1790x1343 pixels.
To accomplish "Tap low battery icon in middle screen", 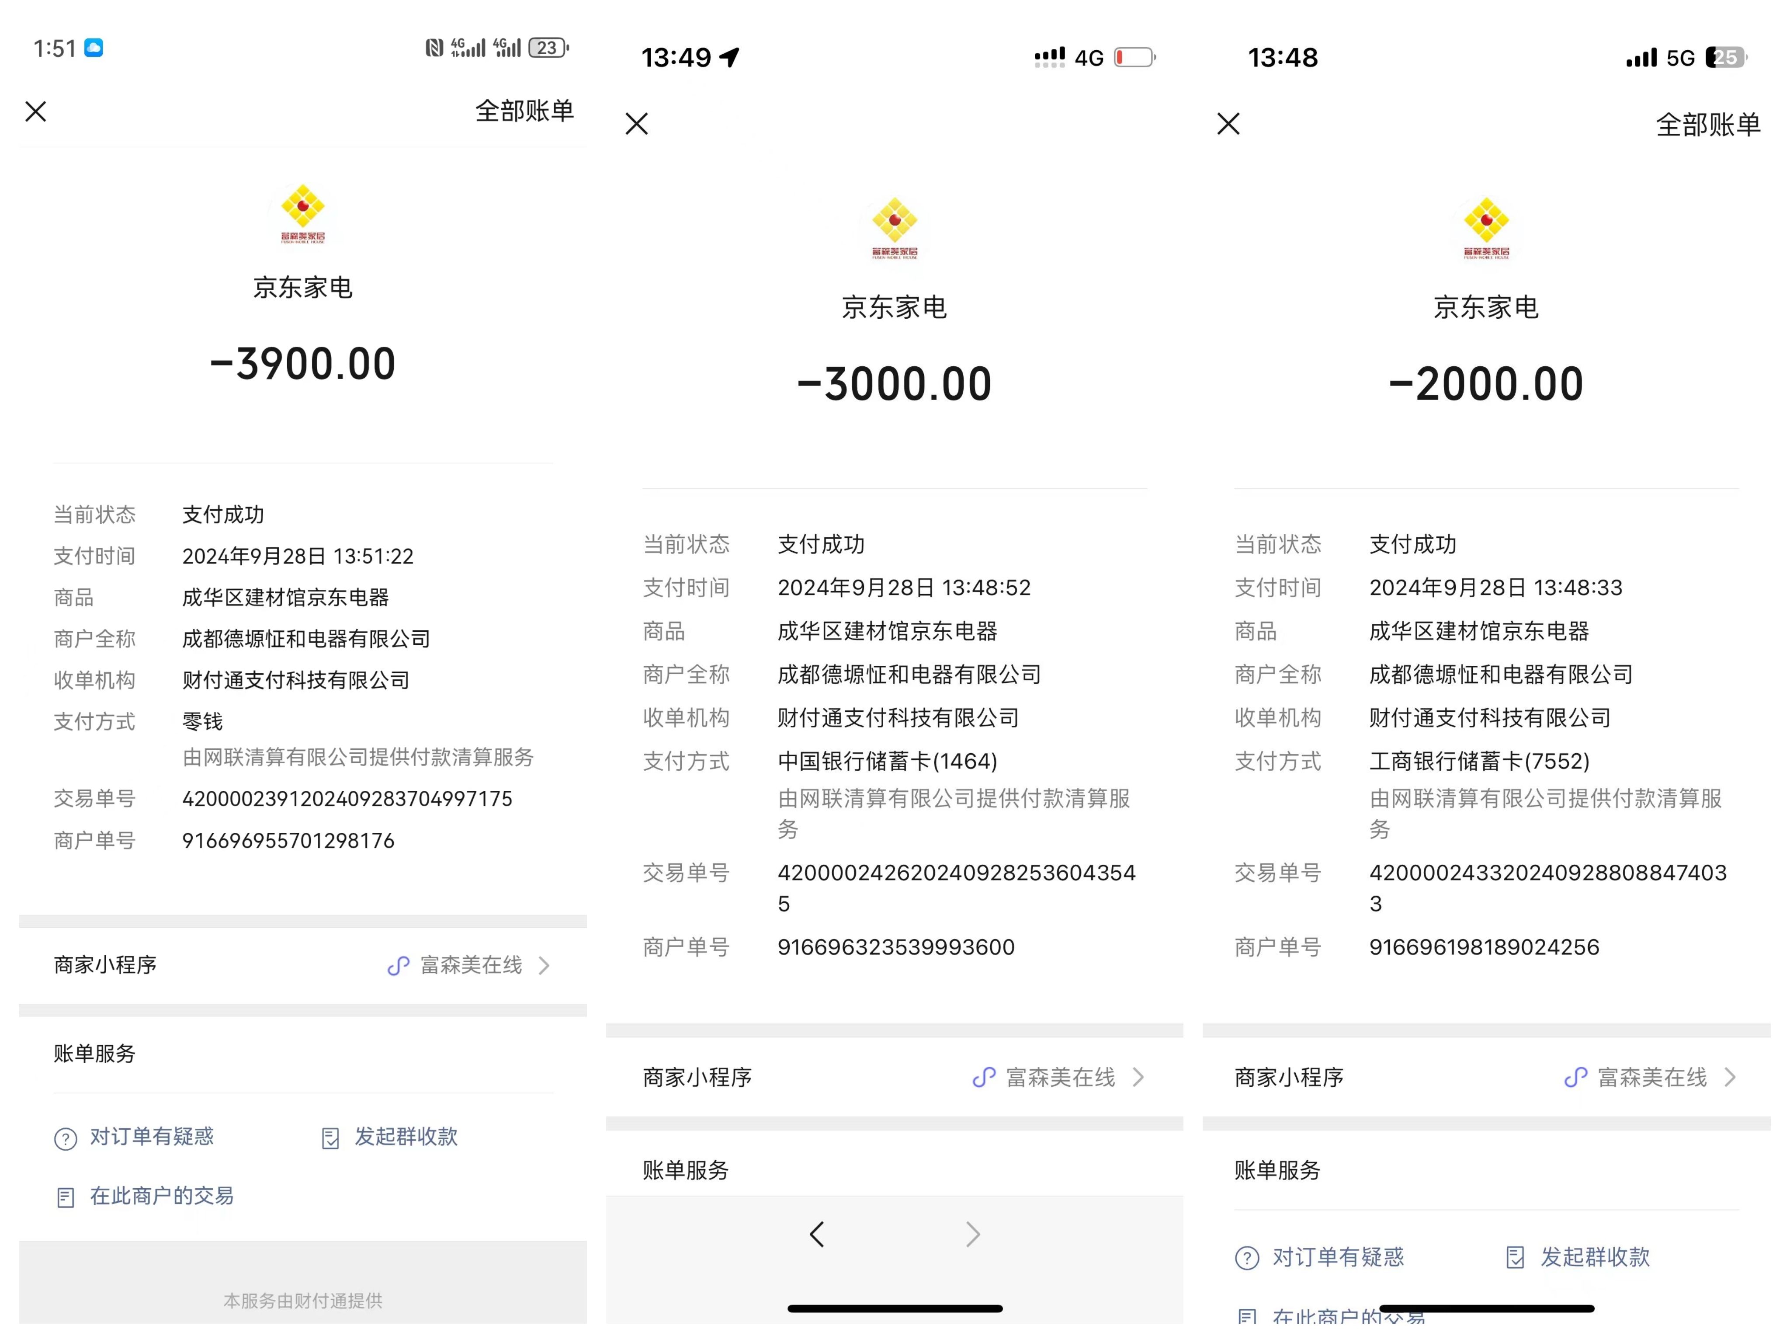I will [x=1134, y=57].
